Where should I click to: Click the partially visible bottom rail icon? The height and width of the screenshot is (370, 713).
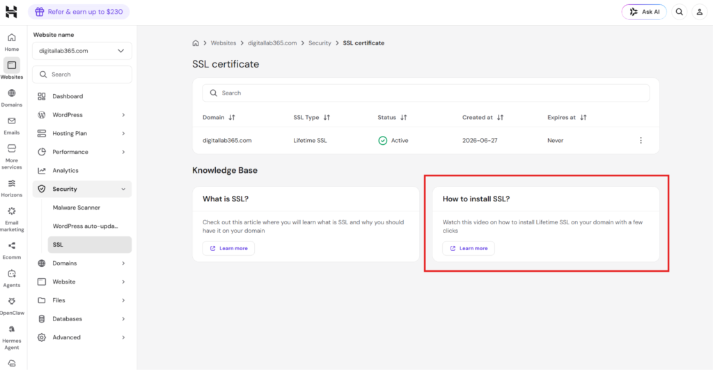12,364
